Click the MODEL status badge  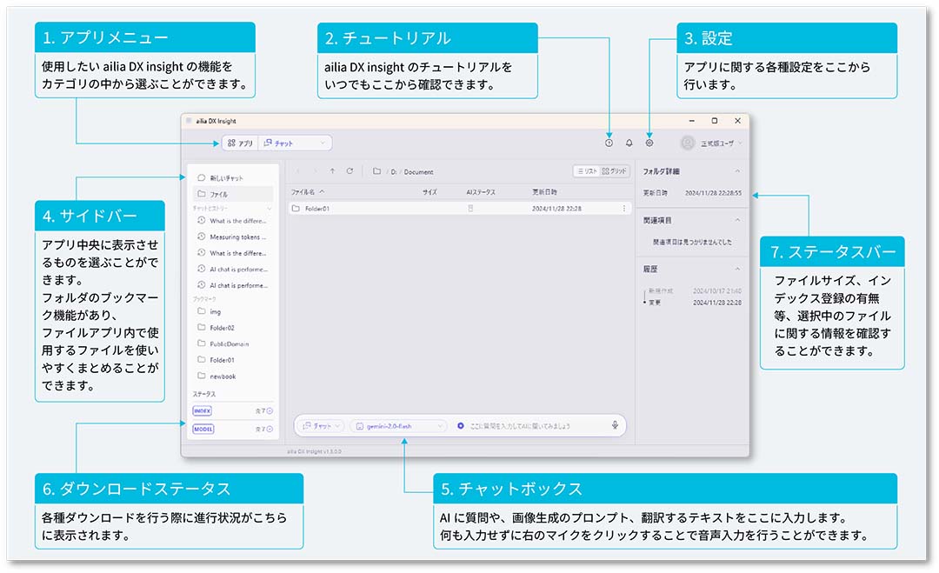point(203,429)
